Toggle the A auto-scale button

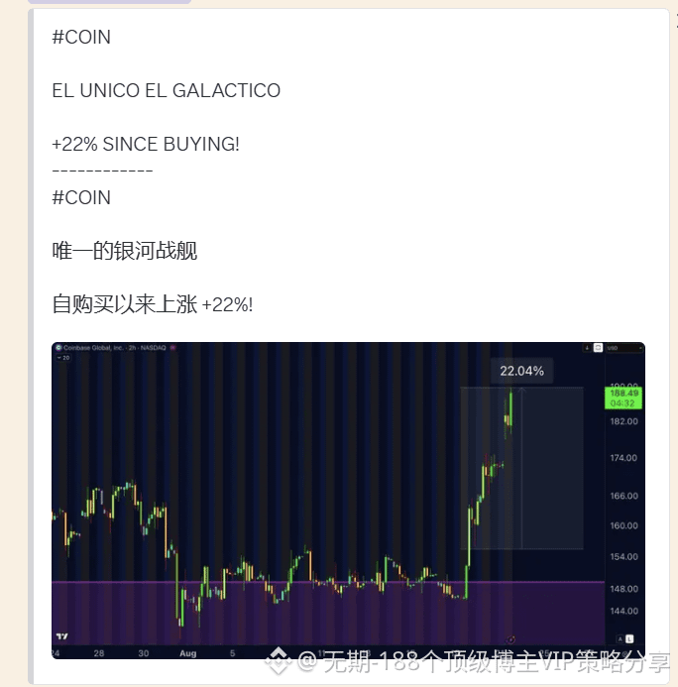pos(621,639)
